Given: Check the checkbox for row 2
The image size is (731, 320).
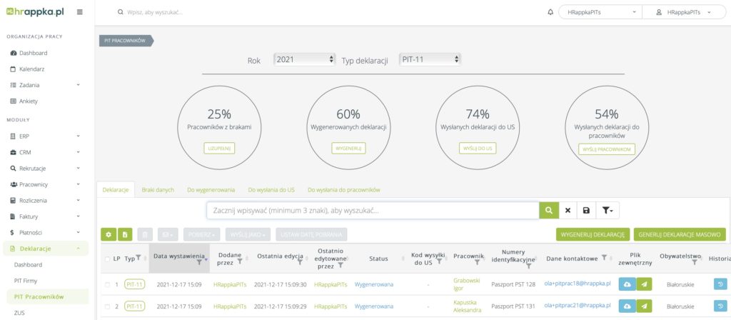Looking at the screenshot, I should (x=108, y=307).
